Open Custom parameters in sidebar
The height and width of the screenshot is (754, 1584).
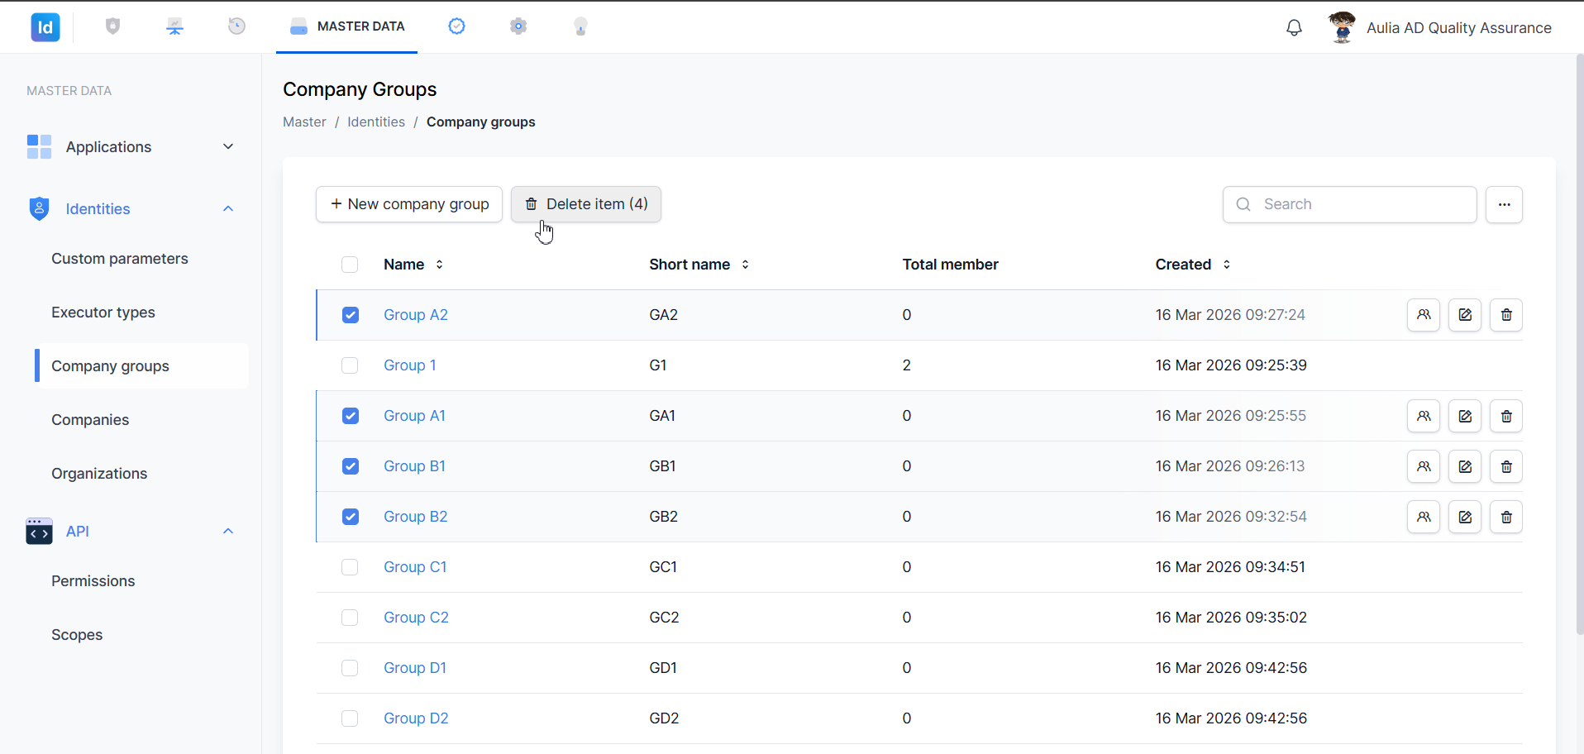pyautogui.click(x=120, y=259)
